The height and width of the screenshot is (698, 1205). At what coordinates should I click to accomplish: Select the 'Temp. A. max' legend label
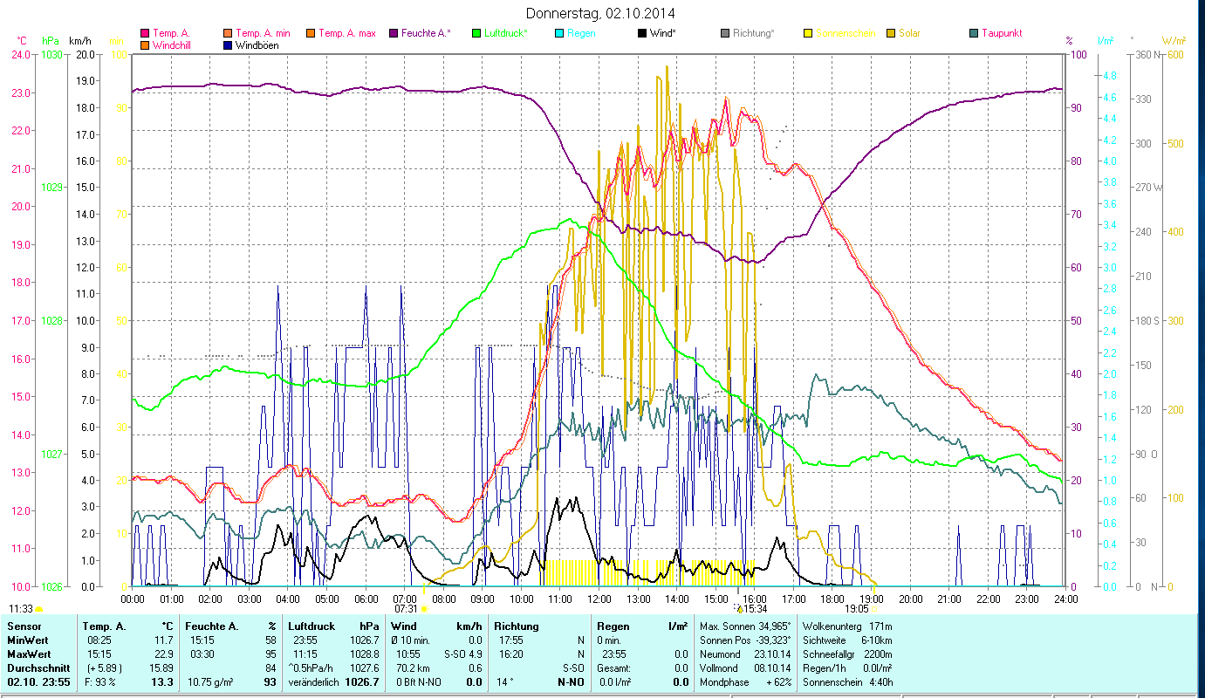[x=347, y=33]
